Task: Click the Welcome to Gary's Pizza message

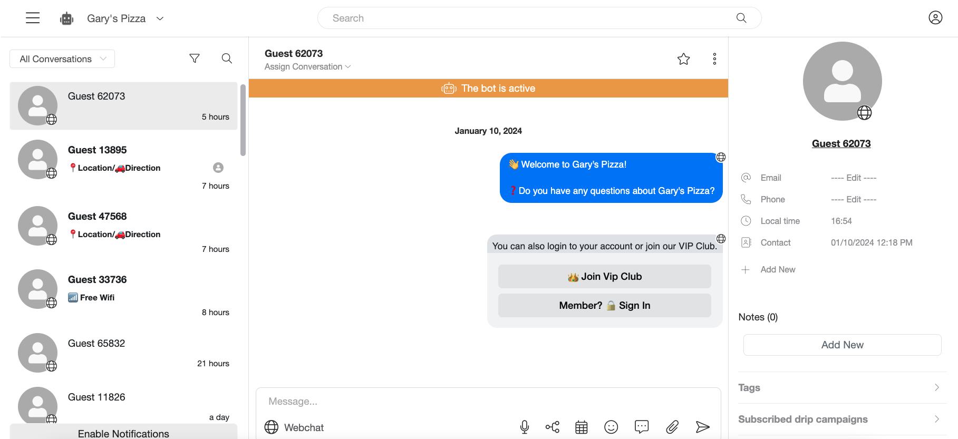Action: (x=611, y=178)
